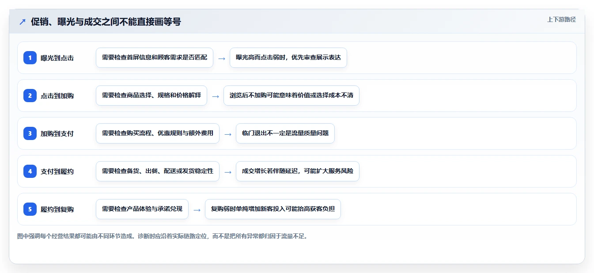The height and width of the screenshot is (273, 594).
Task: Click the box 需要检查产品体验与承诺兑现
Action: 142,209
